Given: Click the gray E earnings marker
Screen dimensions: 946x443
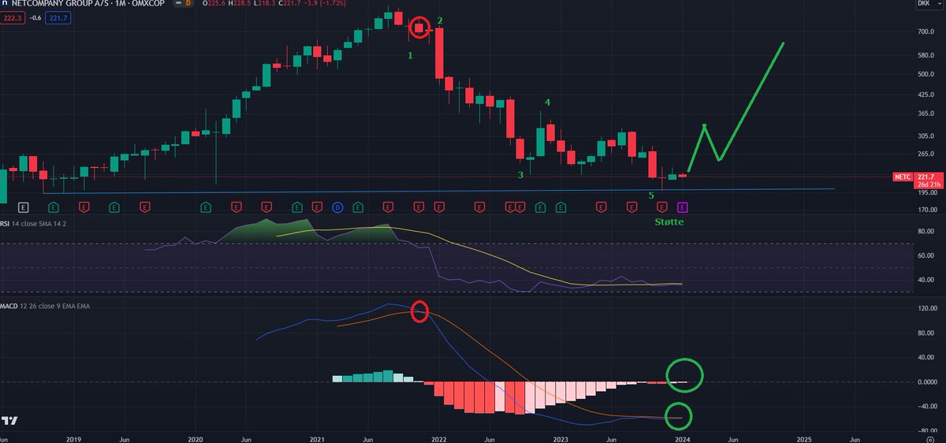Looking at the screenshot, I should (x=23, y=207).
